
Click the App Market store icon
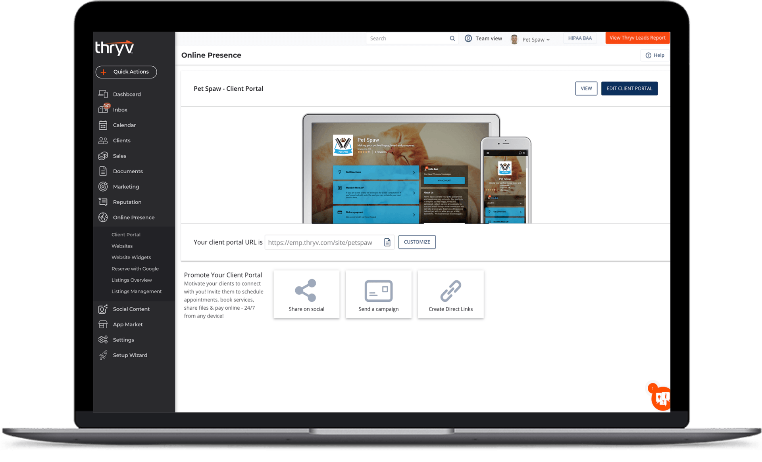click(103, 324)
